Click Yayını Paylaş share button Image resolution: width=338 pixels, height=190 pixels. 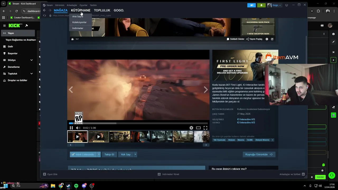click(x=254, y=39)
